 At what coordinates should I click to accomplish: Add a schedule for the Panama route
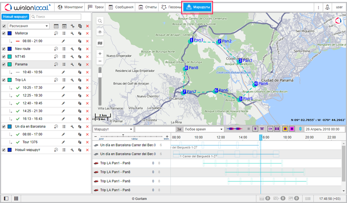coord(56,64)
